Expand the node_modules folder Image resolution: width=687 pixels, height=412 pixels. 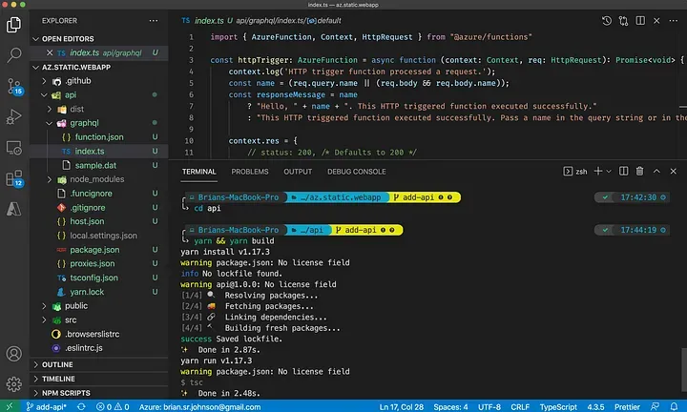(96, 179)
